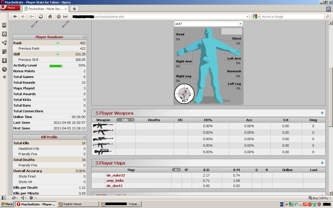Open the Widgets gear panel in sidebar
Image resolution: width=333 pixels, height=208 pixels.
tap(4, 34)
